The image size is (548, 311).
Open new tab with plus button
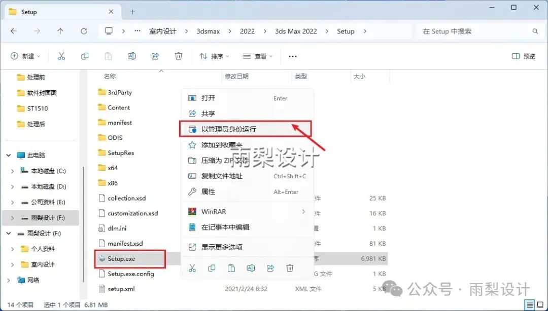132,12
